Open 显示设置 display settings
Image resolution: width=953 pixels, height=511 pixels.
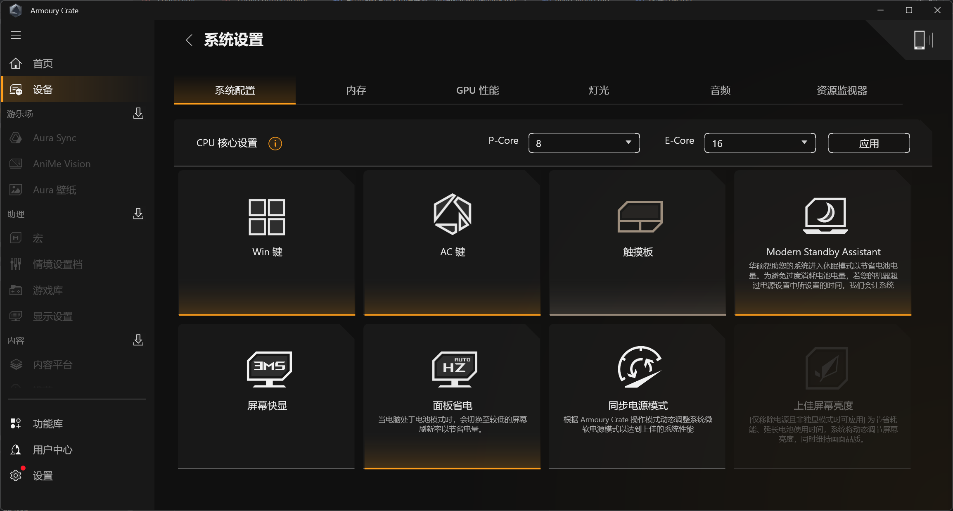[x=78, y=316]
